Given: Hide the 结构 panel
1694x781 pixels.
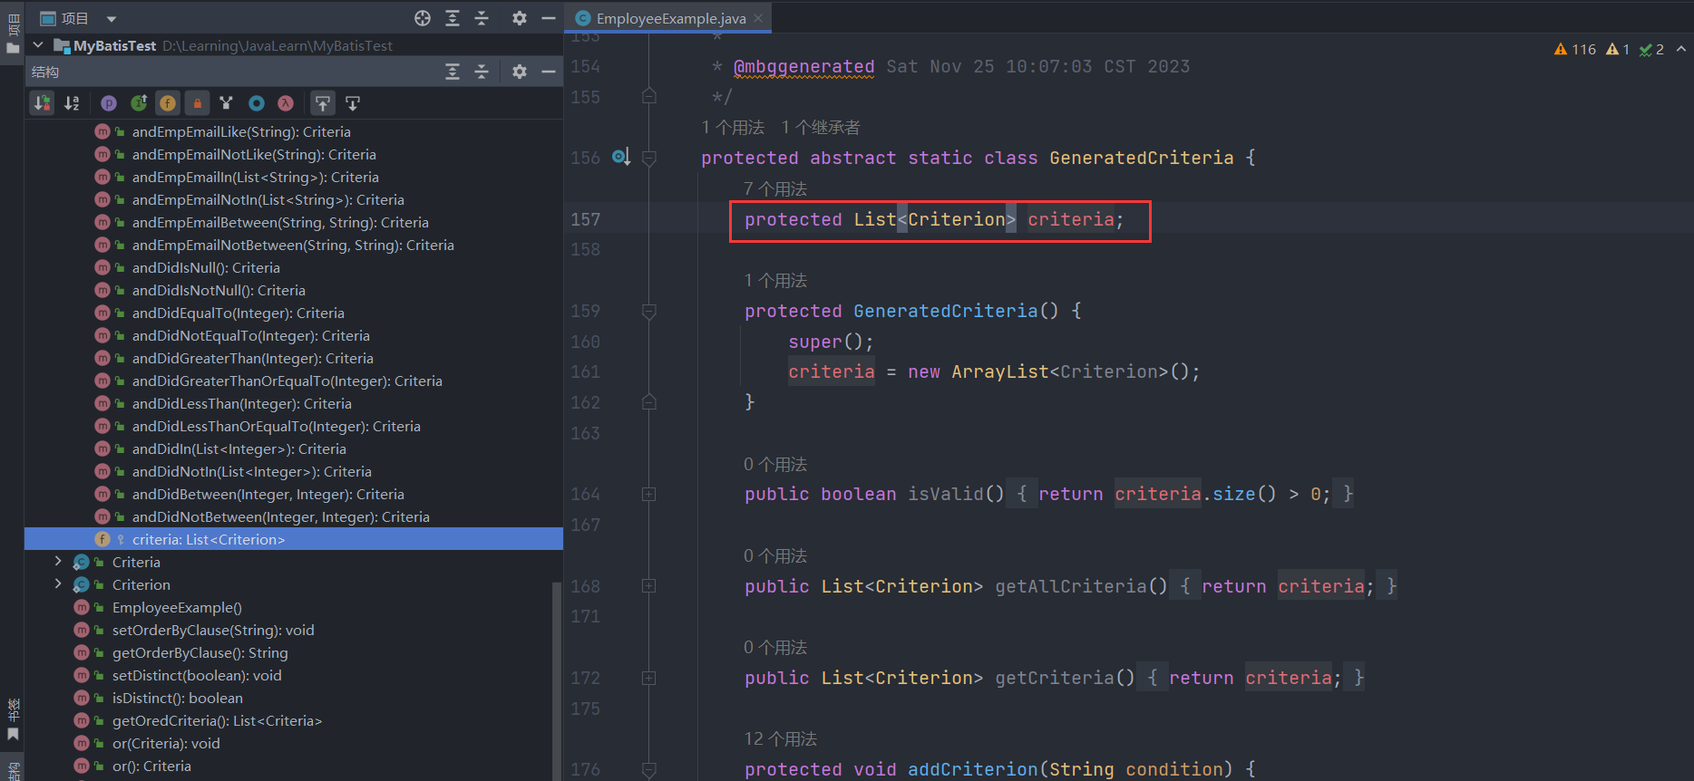Looking at the screenshot, I should 549,72.
